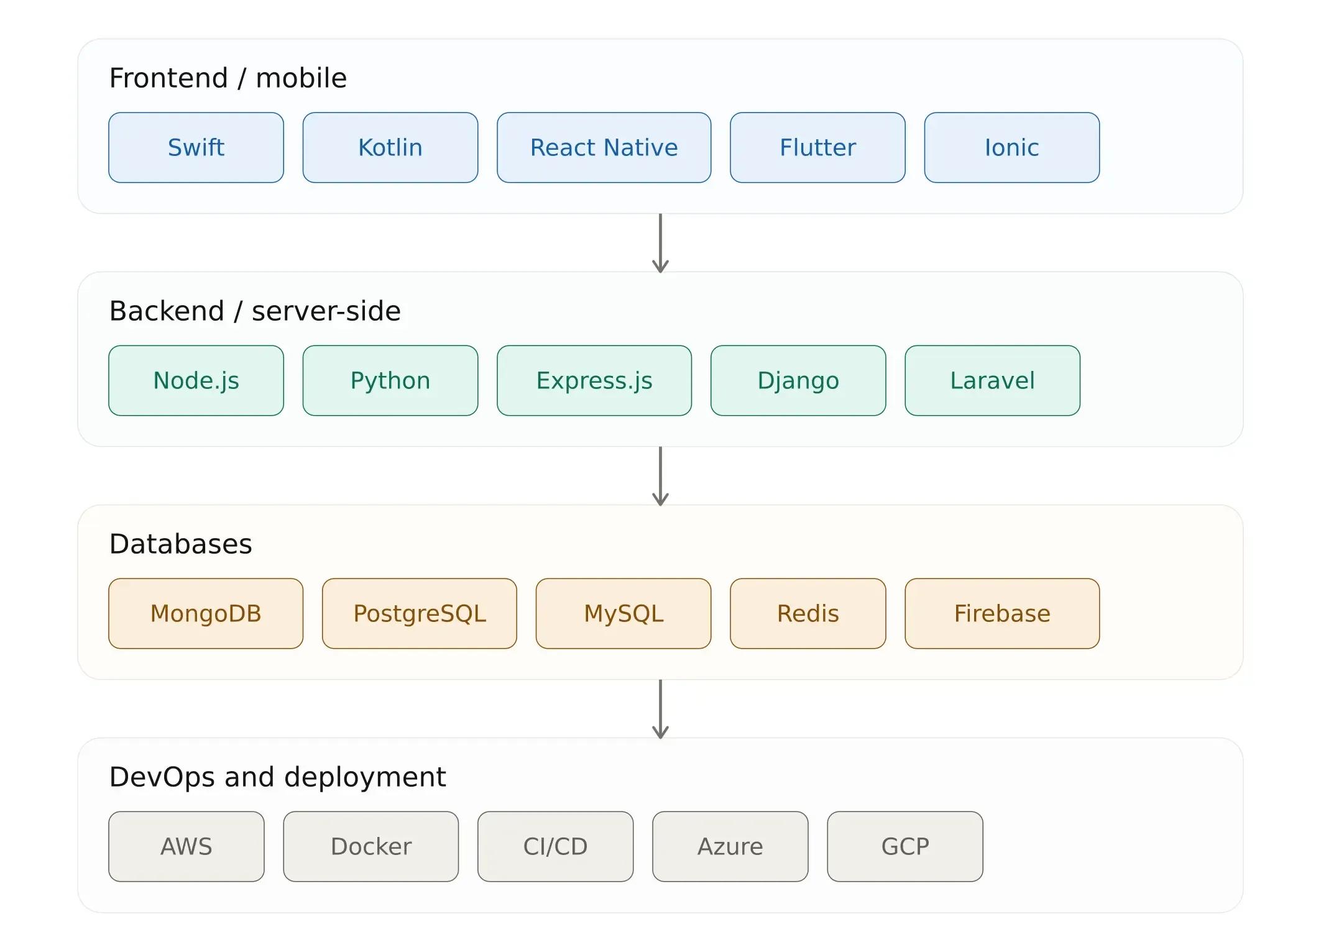This screenshot has width=1321, height=932.
Task: Click the Python box
Action: (x=390, y=380)
